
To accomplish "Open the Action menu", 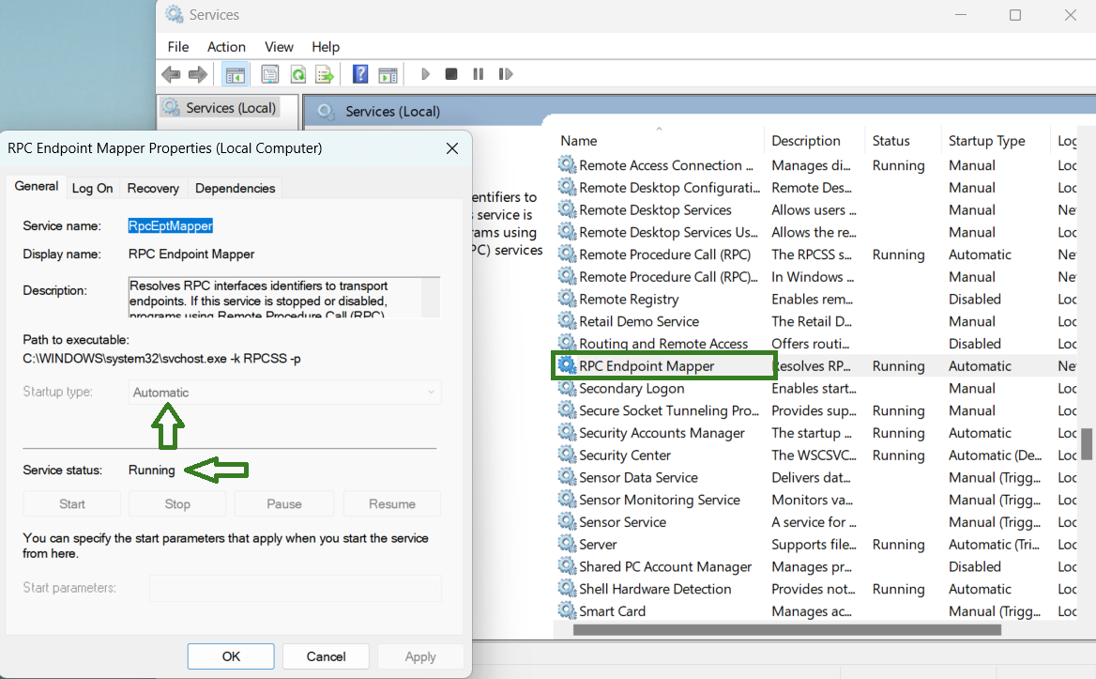I will point(226,47).
